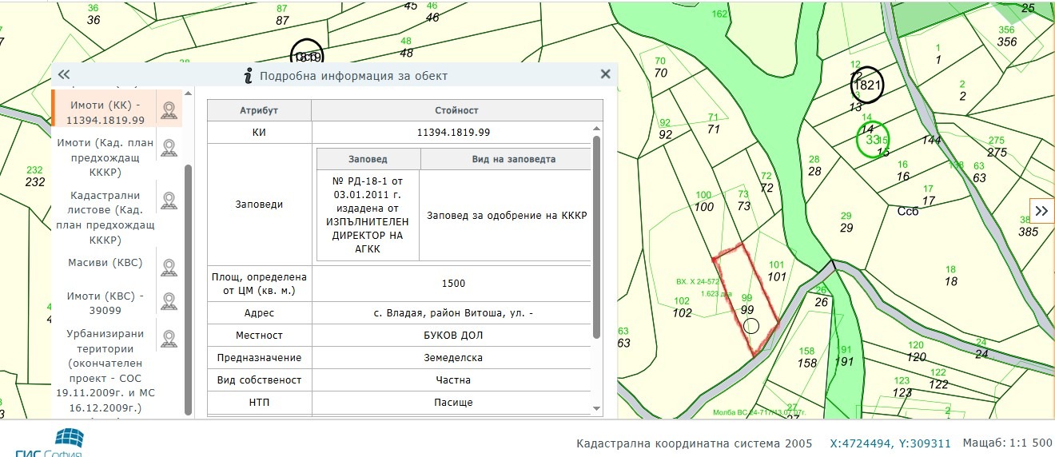Click parcel 18 on the map
Screen dimensions: 1055x457
[x=951, y=281]
